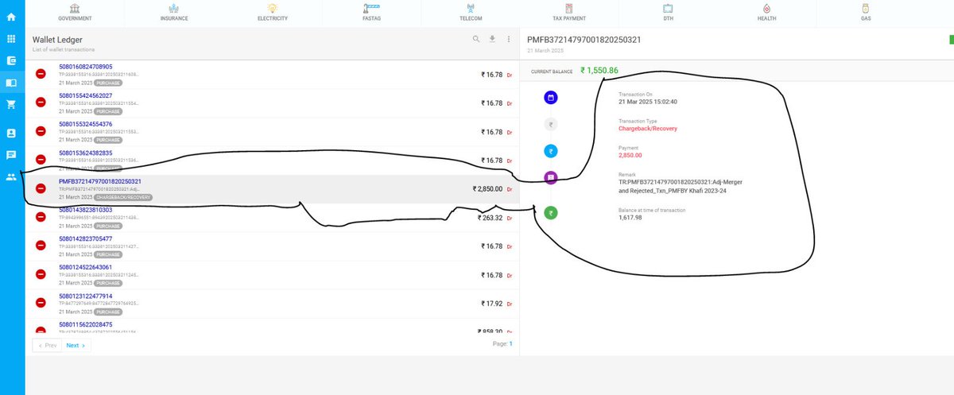Open the Home icon in the sidebar

point(11,16)
